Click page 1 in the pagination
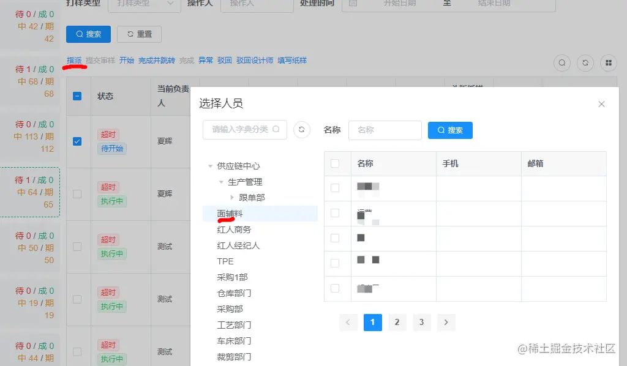 point(373,323)
